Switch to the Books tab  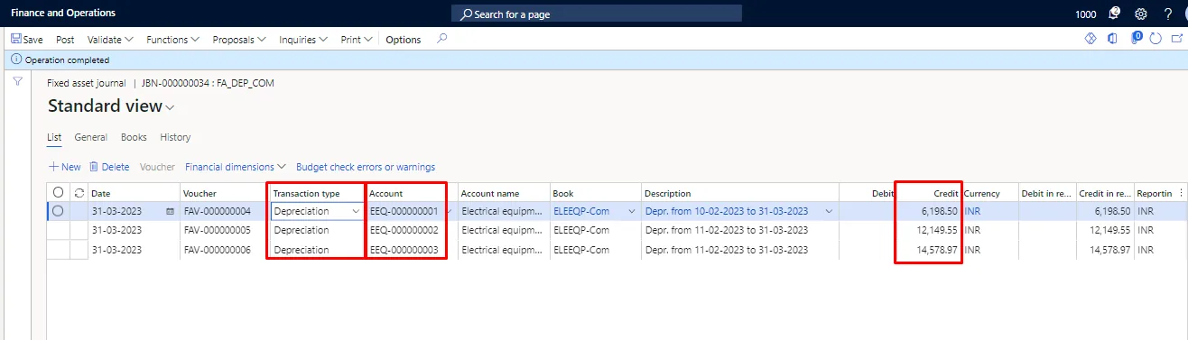[x=134, y=137]
